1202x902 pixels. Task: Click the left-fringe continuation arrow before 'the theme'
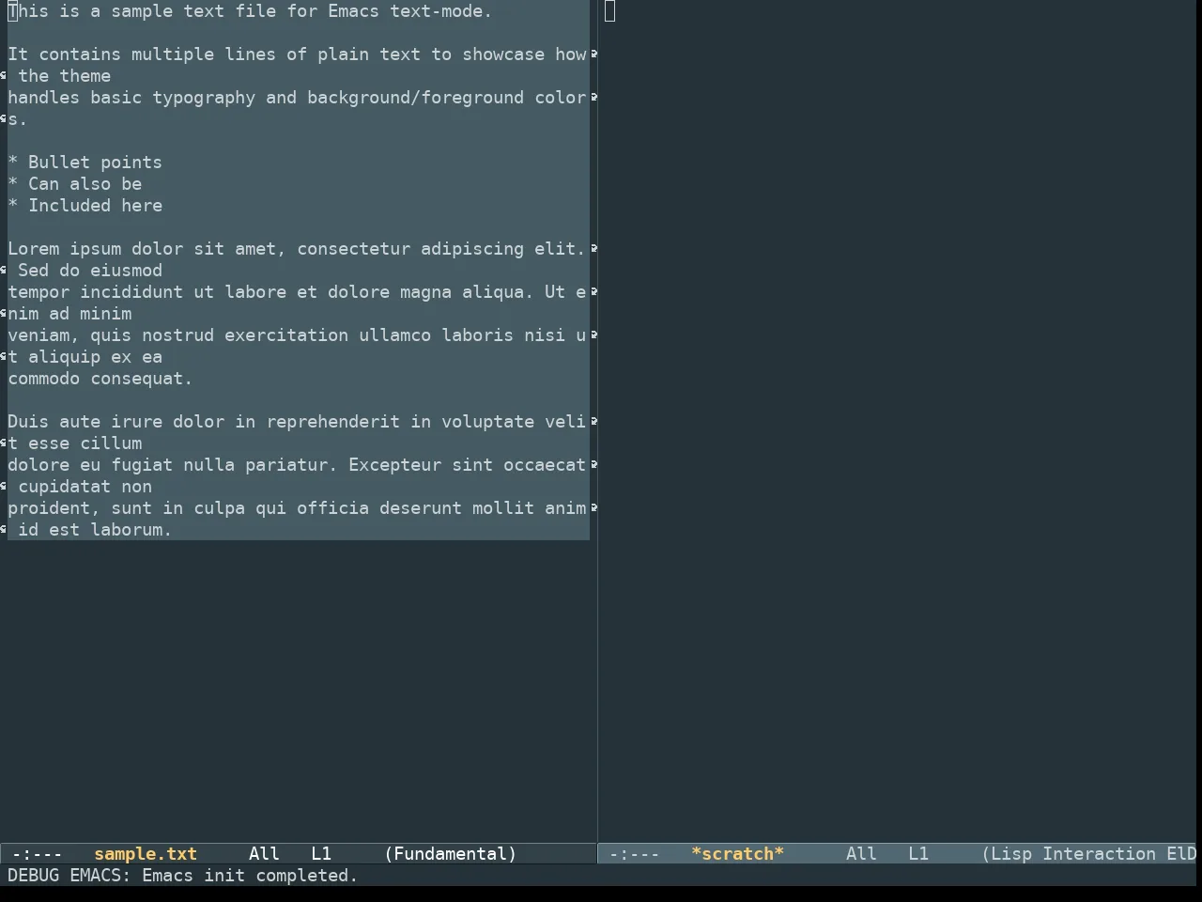coord(4,76)
